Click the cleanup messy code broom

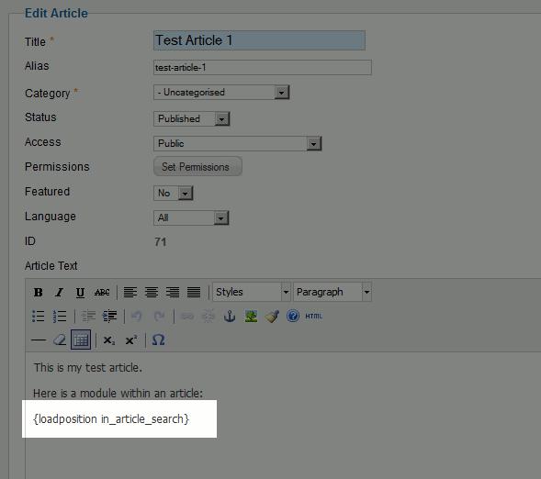pos(272,316)
